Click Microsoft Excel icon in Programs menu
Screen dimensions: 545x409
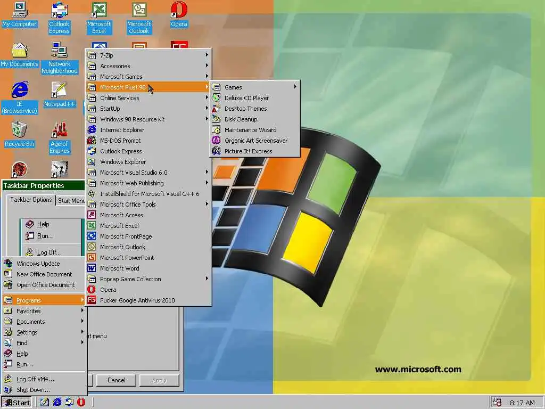[x=92, y=226]
